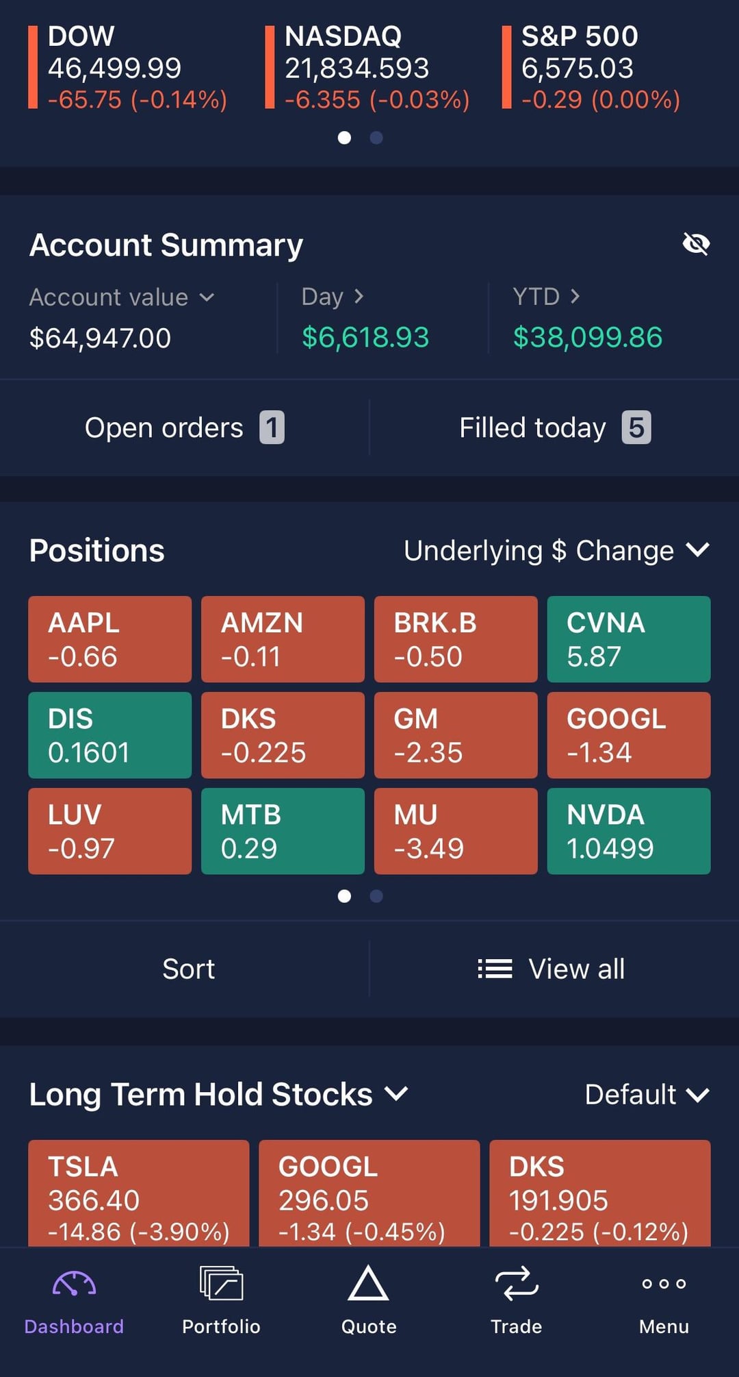The width and height of the screenshot is (739, 1377).
Task: Open the TSLA watchlist tile
Action: [138, 1193]
